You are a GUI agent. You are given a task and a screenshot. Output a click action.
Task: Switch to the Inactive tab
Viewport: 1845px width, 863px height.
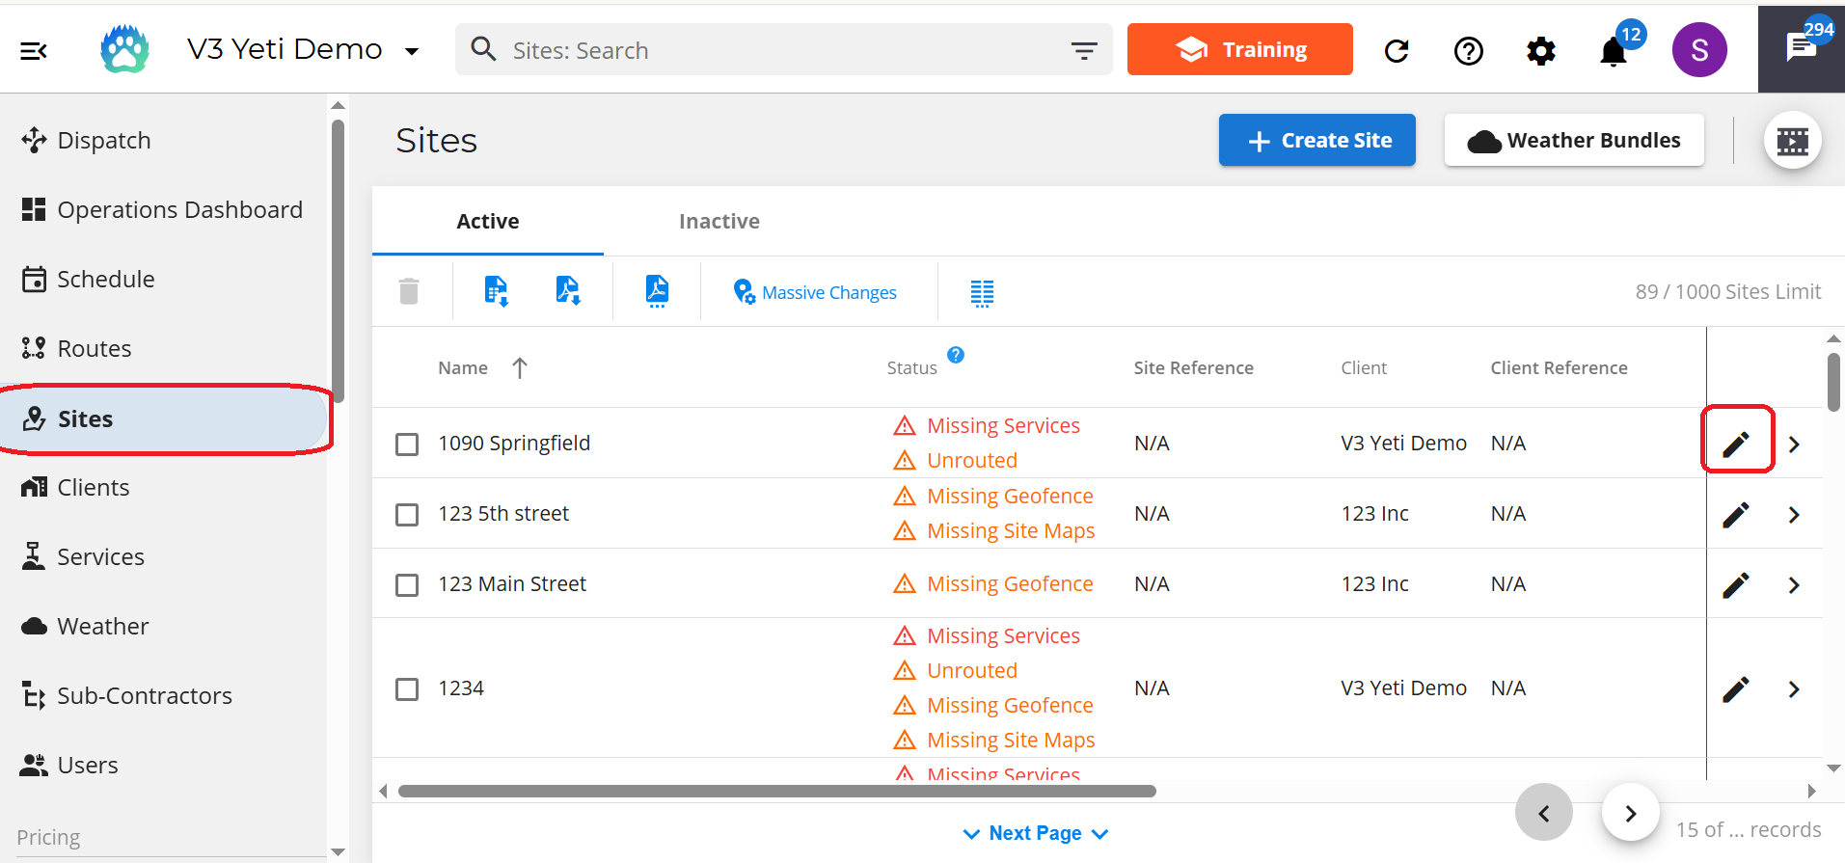pyautogui.click(x=719, y=222)
